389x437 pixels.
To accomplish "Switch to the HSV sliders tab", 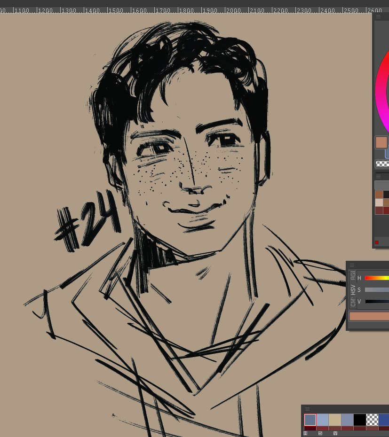I will (x=353, y=290).
